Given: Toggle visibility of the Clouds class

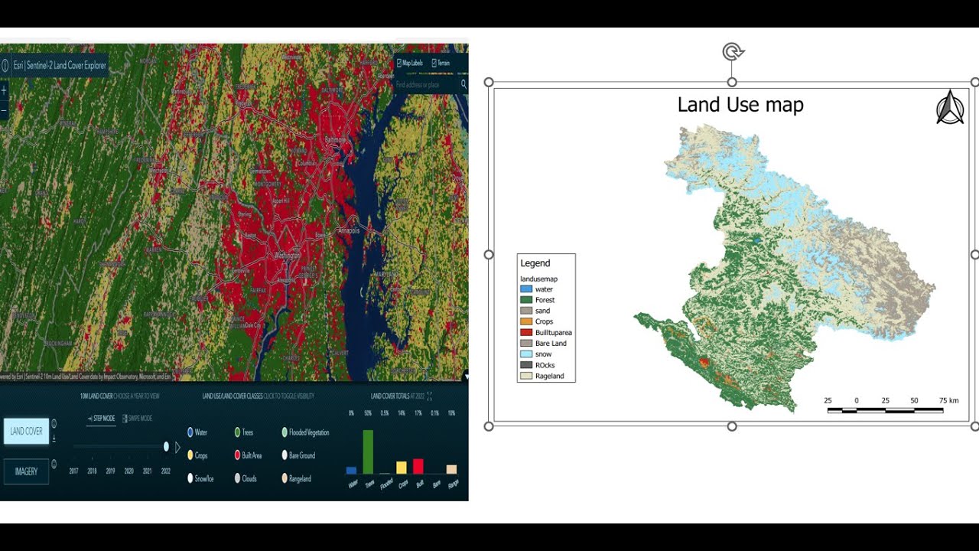Looking at the screenshot, I should (x=246, y=478).
